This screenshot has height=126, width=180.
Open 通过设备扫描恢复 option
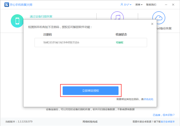(x=41, y=16)
